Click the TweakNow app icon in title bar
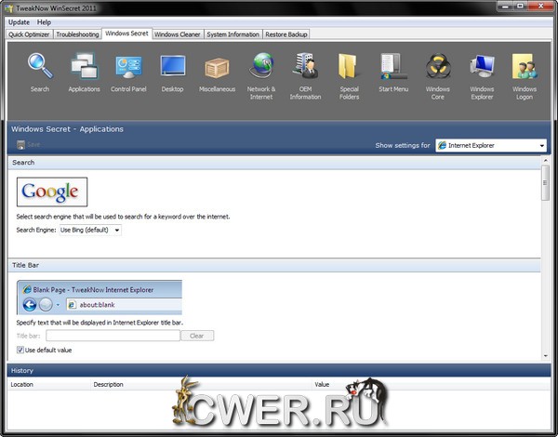Image resolution: width=558 pixels, height=437 pixels. 9,7
